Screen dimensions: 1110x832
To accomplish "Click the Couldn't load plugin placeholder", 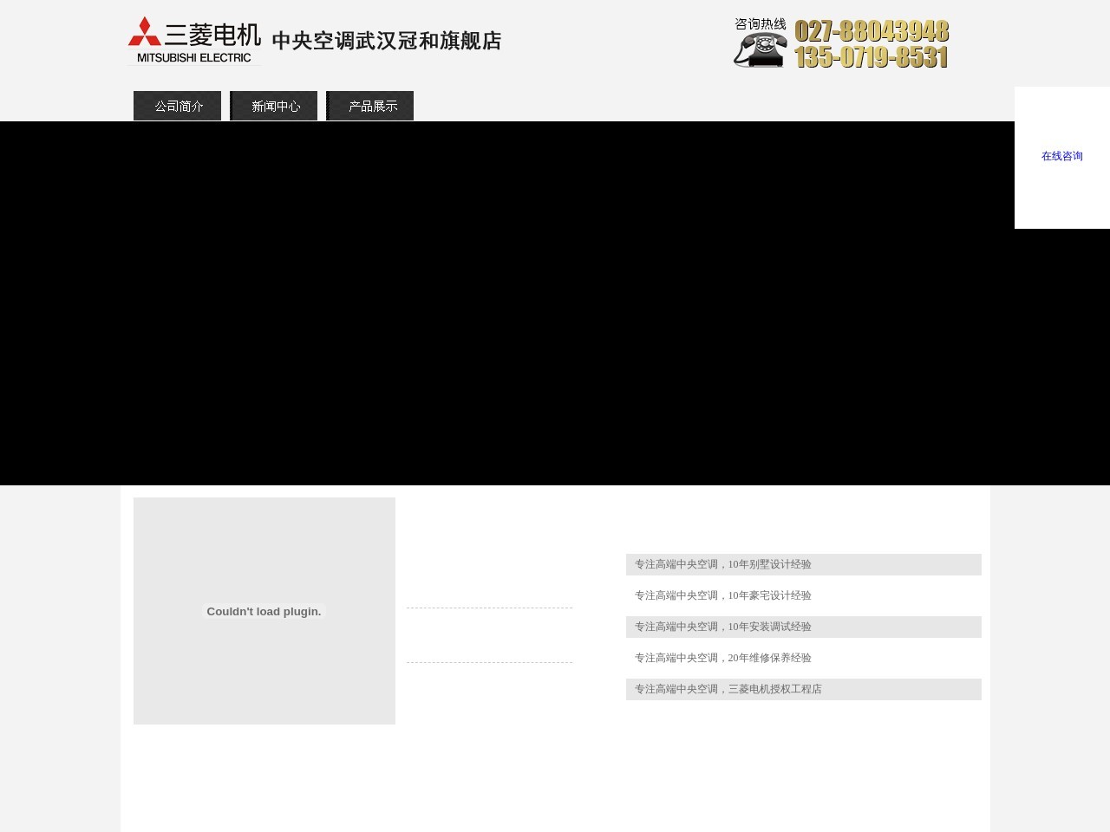I will pyautogui.click(x=264, y=611).
